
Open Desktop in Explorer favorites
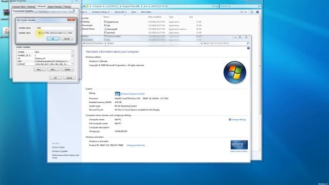click(x=86, y=22)
